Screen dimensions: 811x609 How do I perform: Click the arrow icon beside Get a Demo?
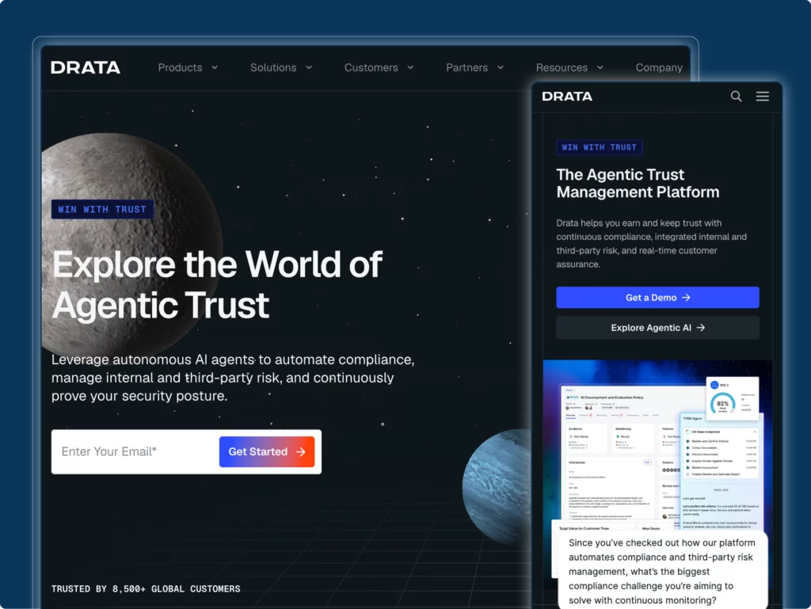click(x=686, y=298)
